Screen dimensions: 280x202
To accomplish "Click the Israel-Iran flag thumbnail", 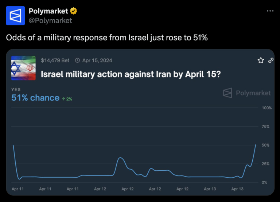I will pos(23,68).
